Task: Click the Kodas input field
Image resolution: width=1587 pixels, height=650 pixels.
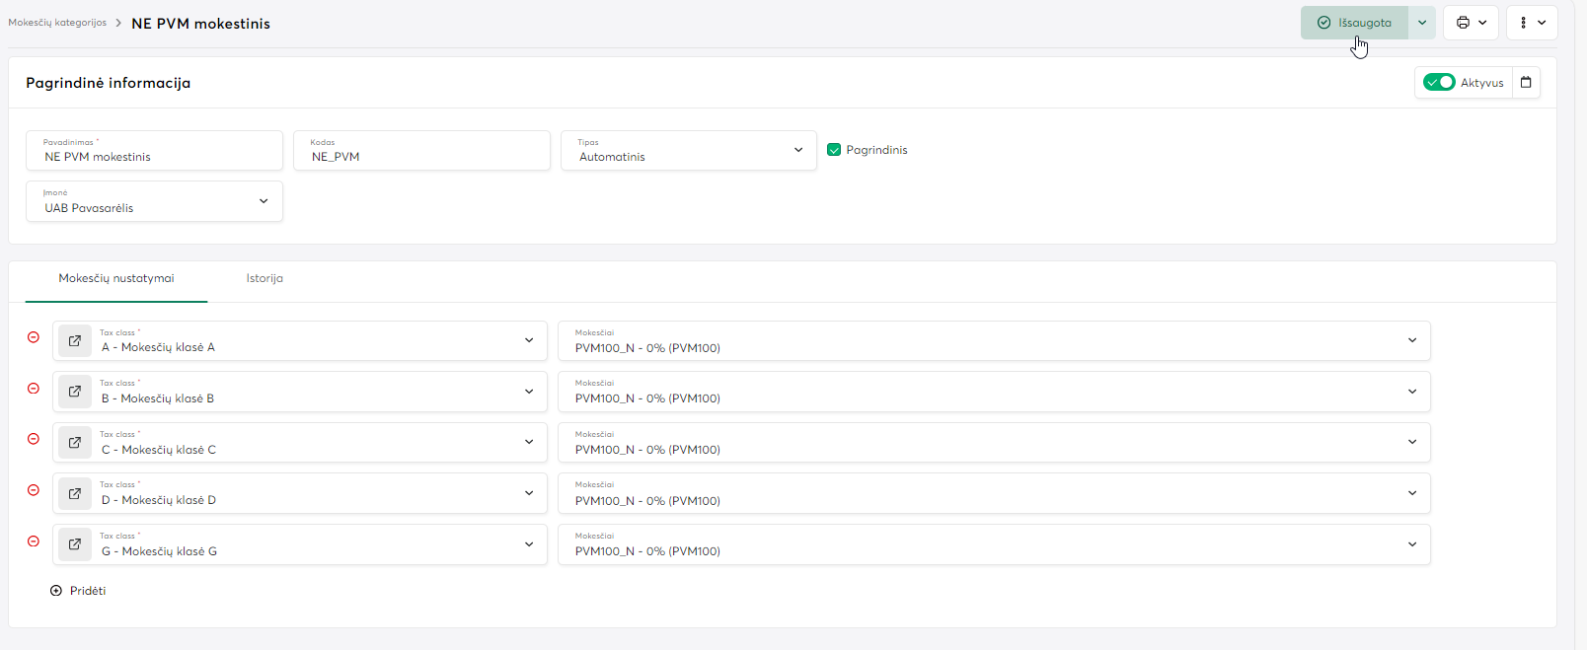Action: tap(421, 157)
